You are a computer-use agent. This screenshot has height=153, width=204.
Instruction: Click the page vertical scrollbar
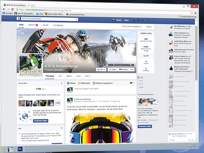[x=196, y=53]
